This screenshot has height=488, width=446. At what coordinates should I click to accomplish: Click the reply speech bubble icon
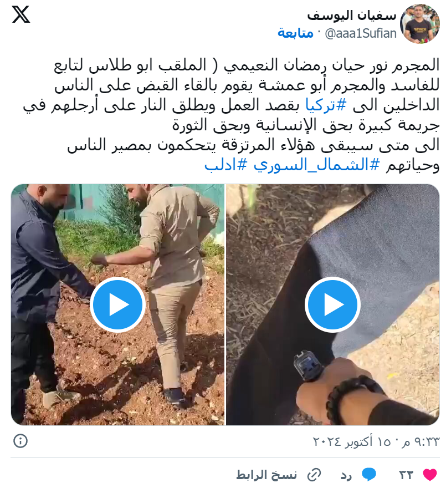coord(369,475)
